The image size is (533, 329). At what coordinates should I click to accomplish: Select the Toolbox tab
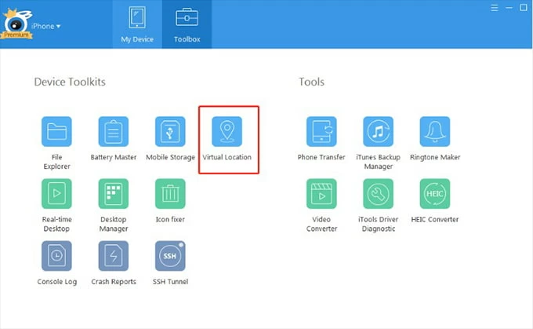tap(187, 24)
